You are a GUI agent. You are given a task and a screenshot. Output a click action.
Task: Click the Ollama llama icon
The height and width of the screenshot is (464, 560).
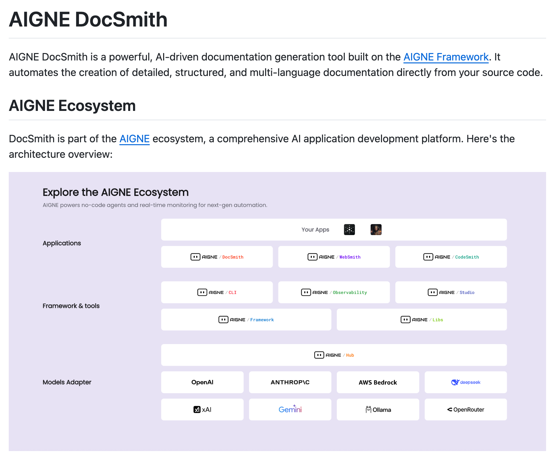tap(368, 410)
